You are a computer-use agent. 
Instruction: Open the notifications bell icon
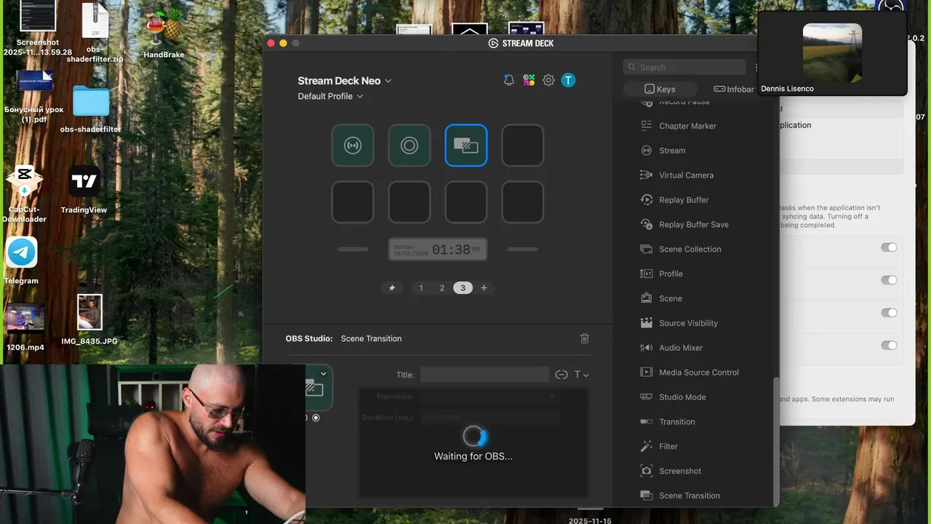(x=508, y=80)
